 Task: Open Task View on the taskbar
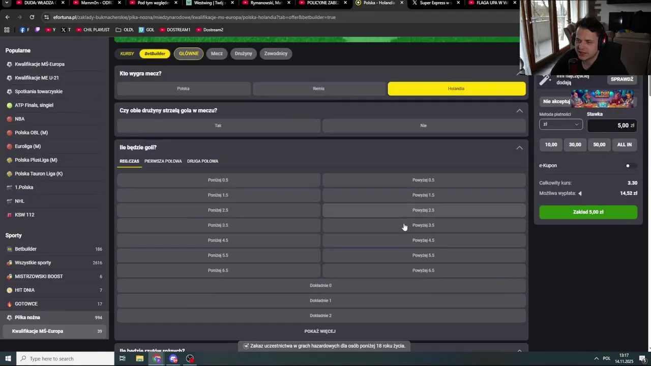coord(123,358)
